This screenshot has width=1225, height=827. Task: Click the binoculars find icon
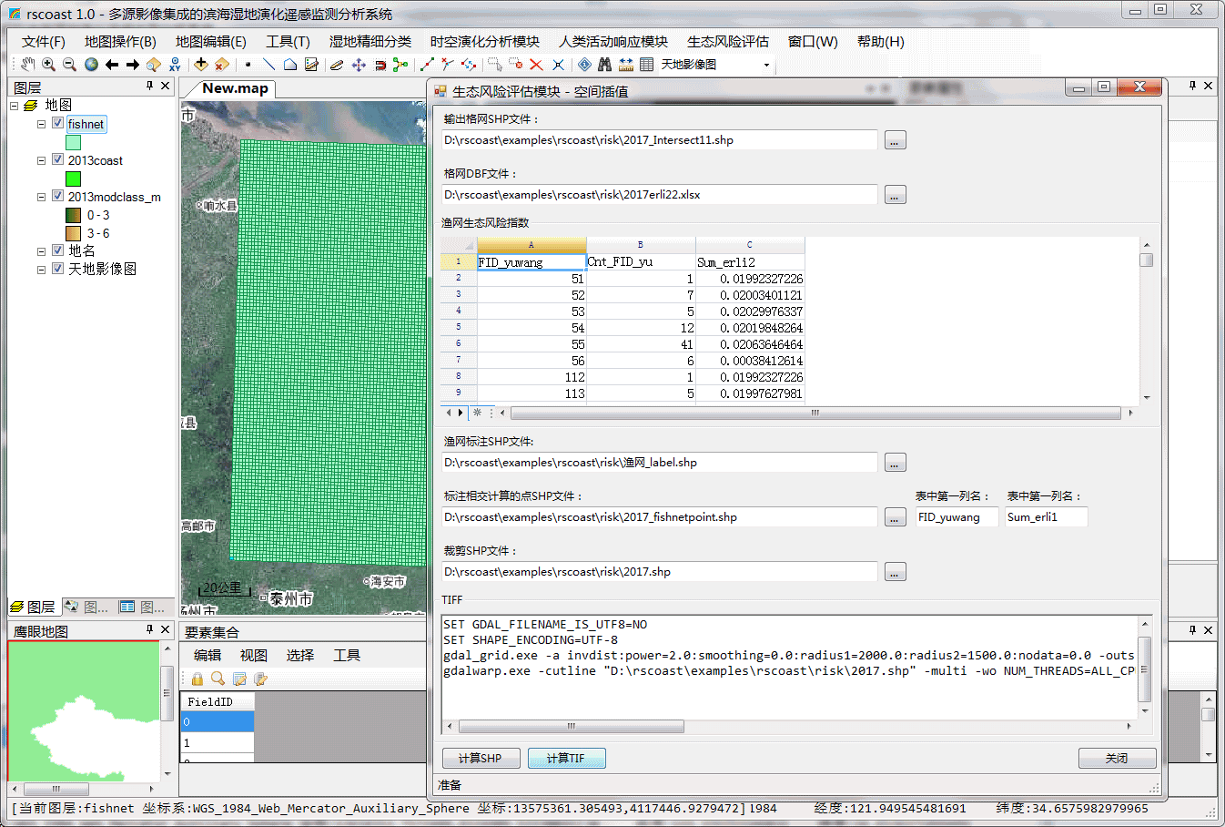604,65
